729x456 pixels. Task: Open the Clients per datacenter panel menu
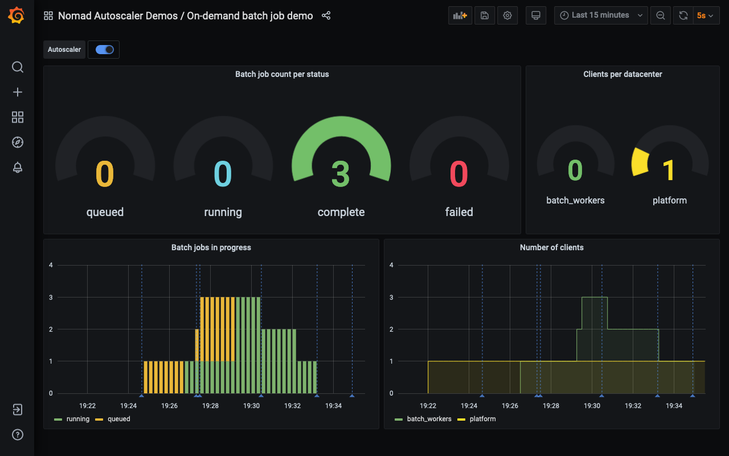point(622,74)
